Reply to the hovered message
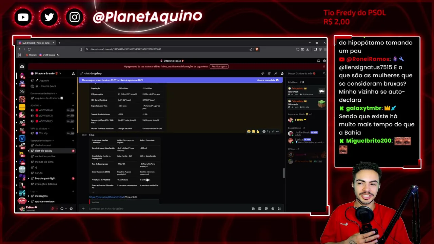Screen dimensions: 434x244 [x=268, y=131]
